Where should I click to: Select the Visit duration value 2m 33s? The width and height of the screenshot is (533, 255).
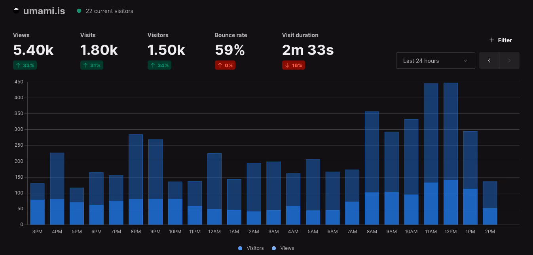coord(308,50)
